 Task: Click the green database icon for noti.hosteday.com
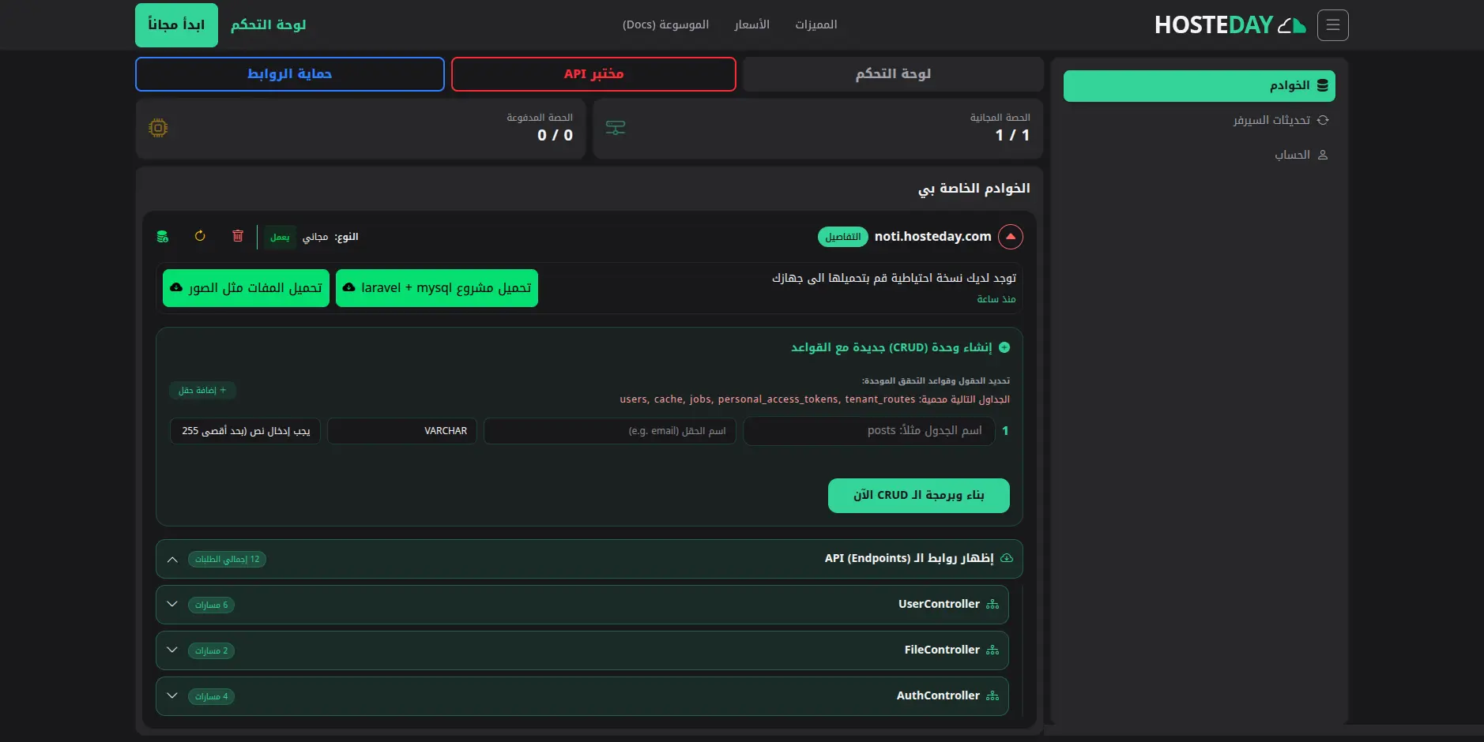click(x=163, y=236)
